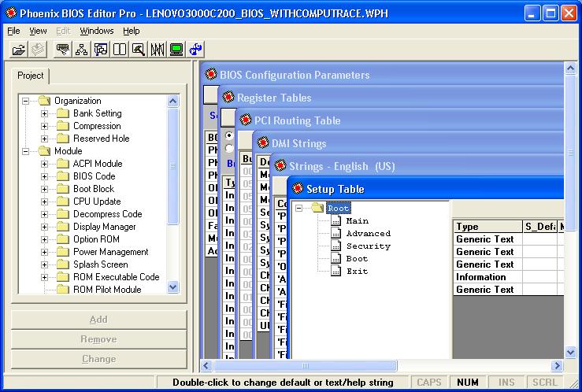Expand the Display Manager node
Image resolution: width=582 pixels, height=392 pixels.
click(44, 227)
